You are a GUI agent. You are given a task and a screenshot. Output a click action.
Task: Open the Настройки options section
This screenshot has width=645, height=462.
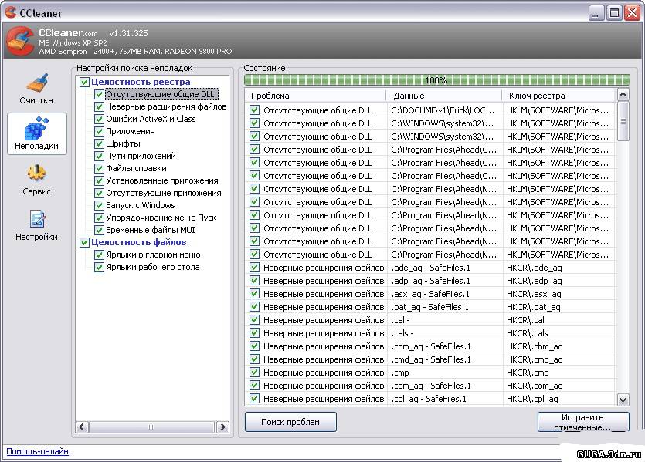36,225
